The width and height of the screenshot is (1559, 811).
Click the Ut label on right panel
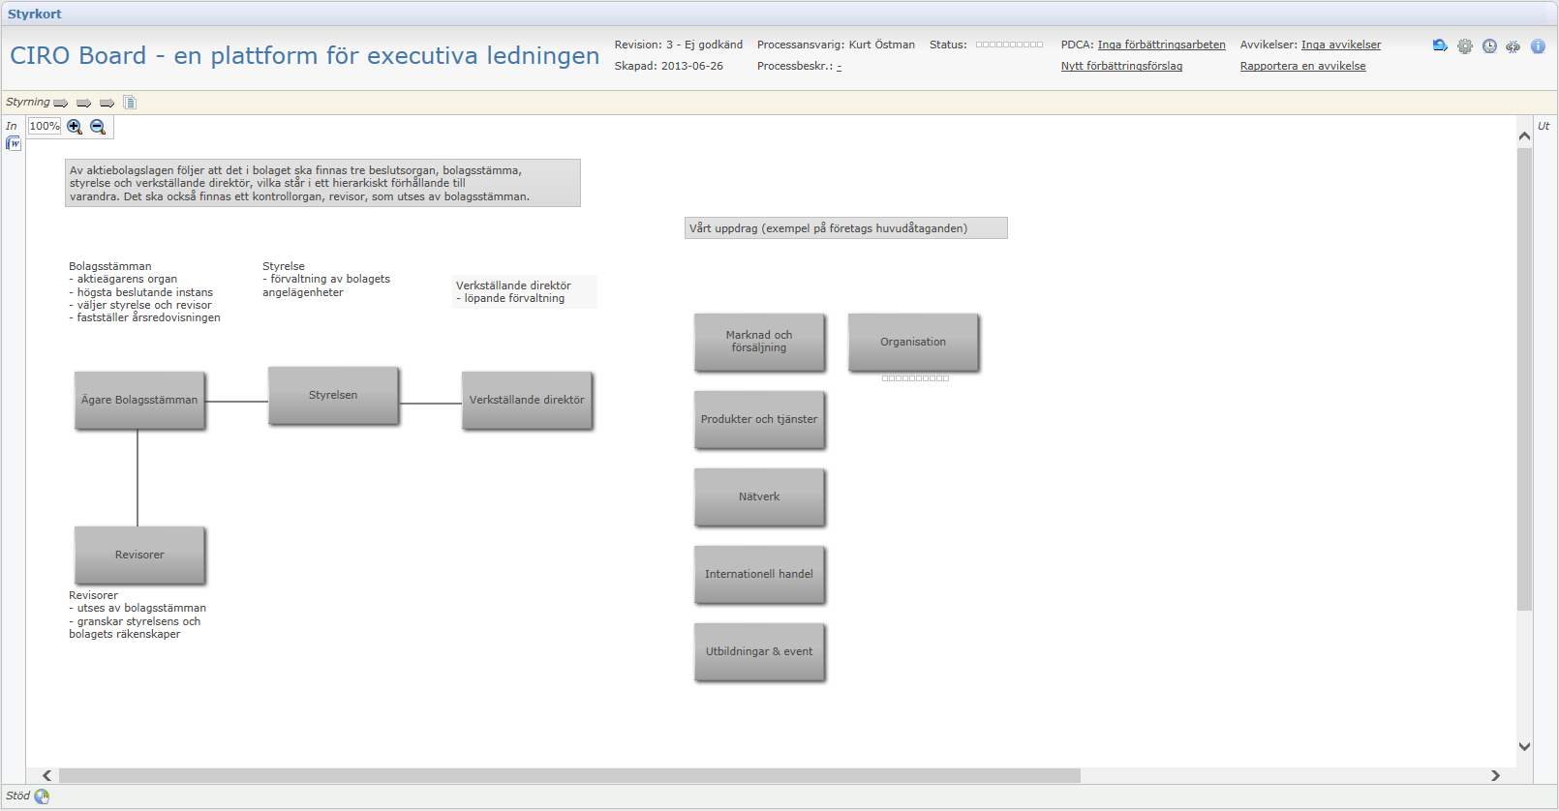pyautogui.click(x=1544, y=126)
